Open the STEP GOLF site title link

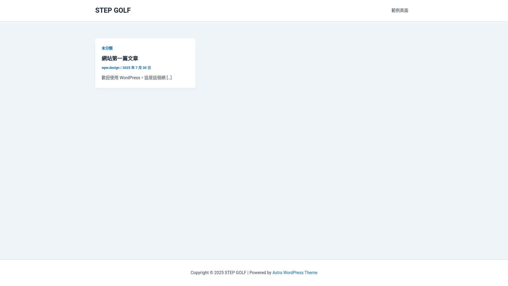[x=113, y=10]
